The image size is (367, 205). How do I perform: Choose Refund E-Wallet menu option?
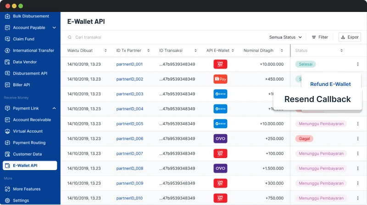click(x=330, y=84)
